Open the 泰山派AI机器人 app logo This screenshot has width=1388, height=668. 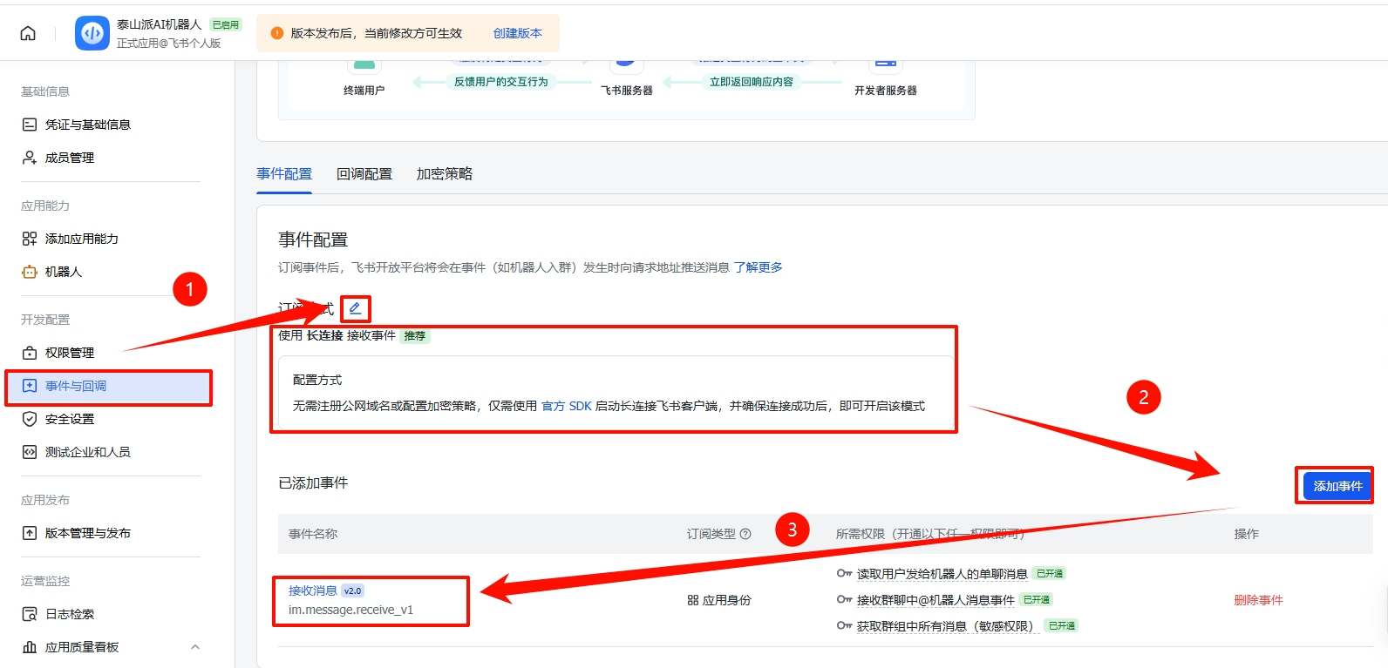pos(92,33)
